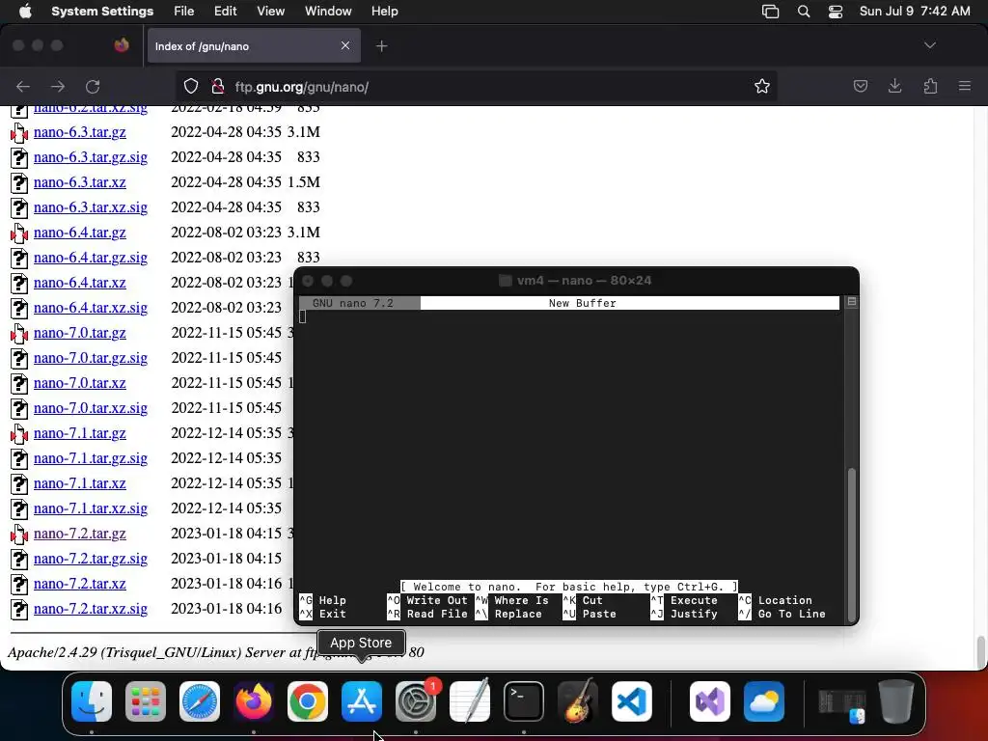988x741 pixels.
Task: Open a new Firefox tab
Action: [382, 46]
